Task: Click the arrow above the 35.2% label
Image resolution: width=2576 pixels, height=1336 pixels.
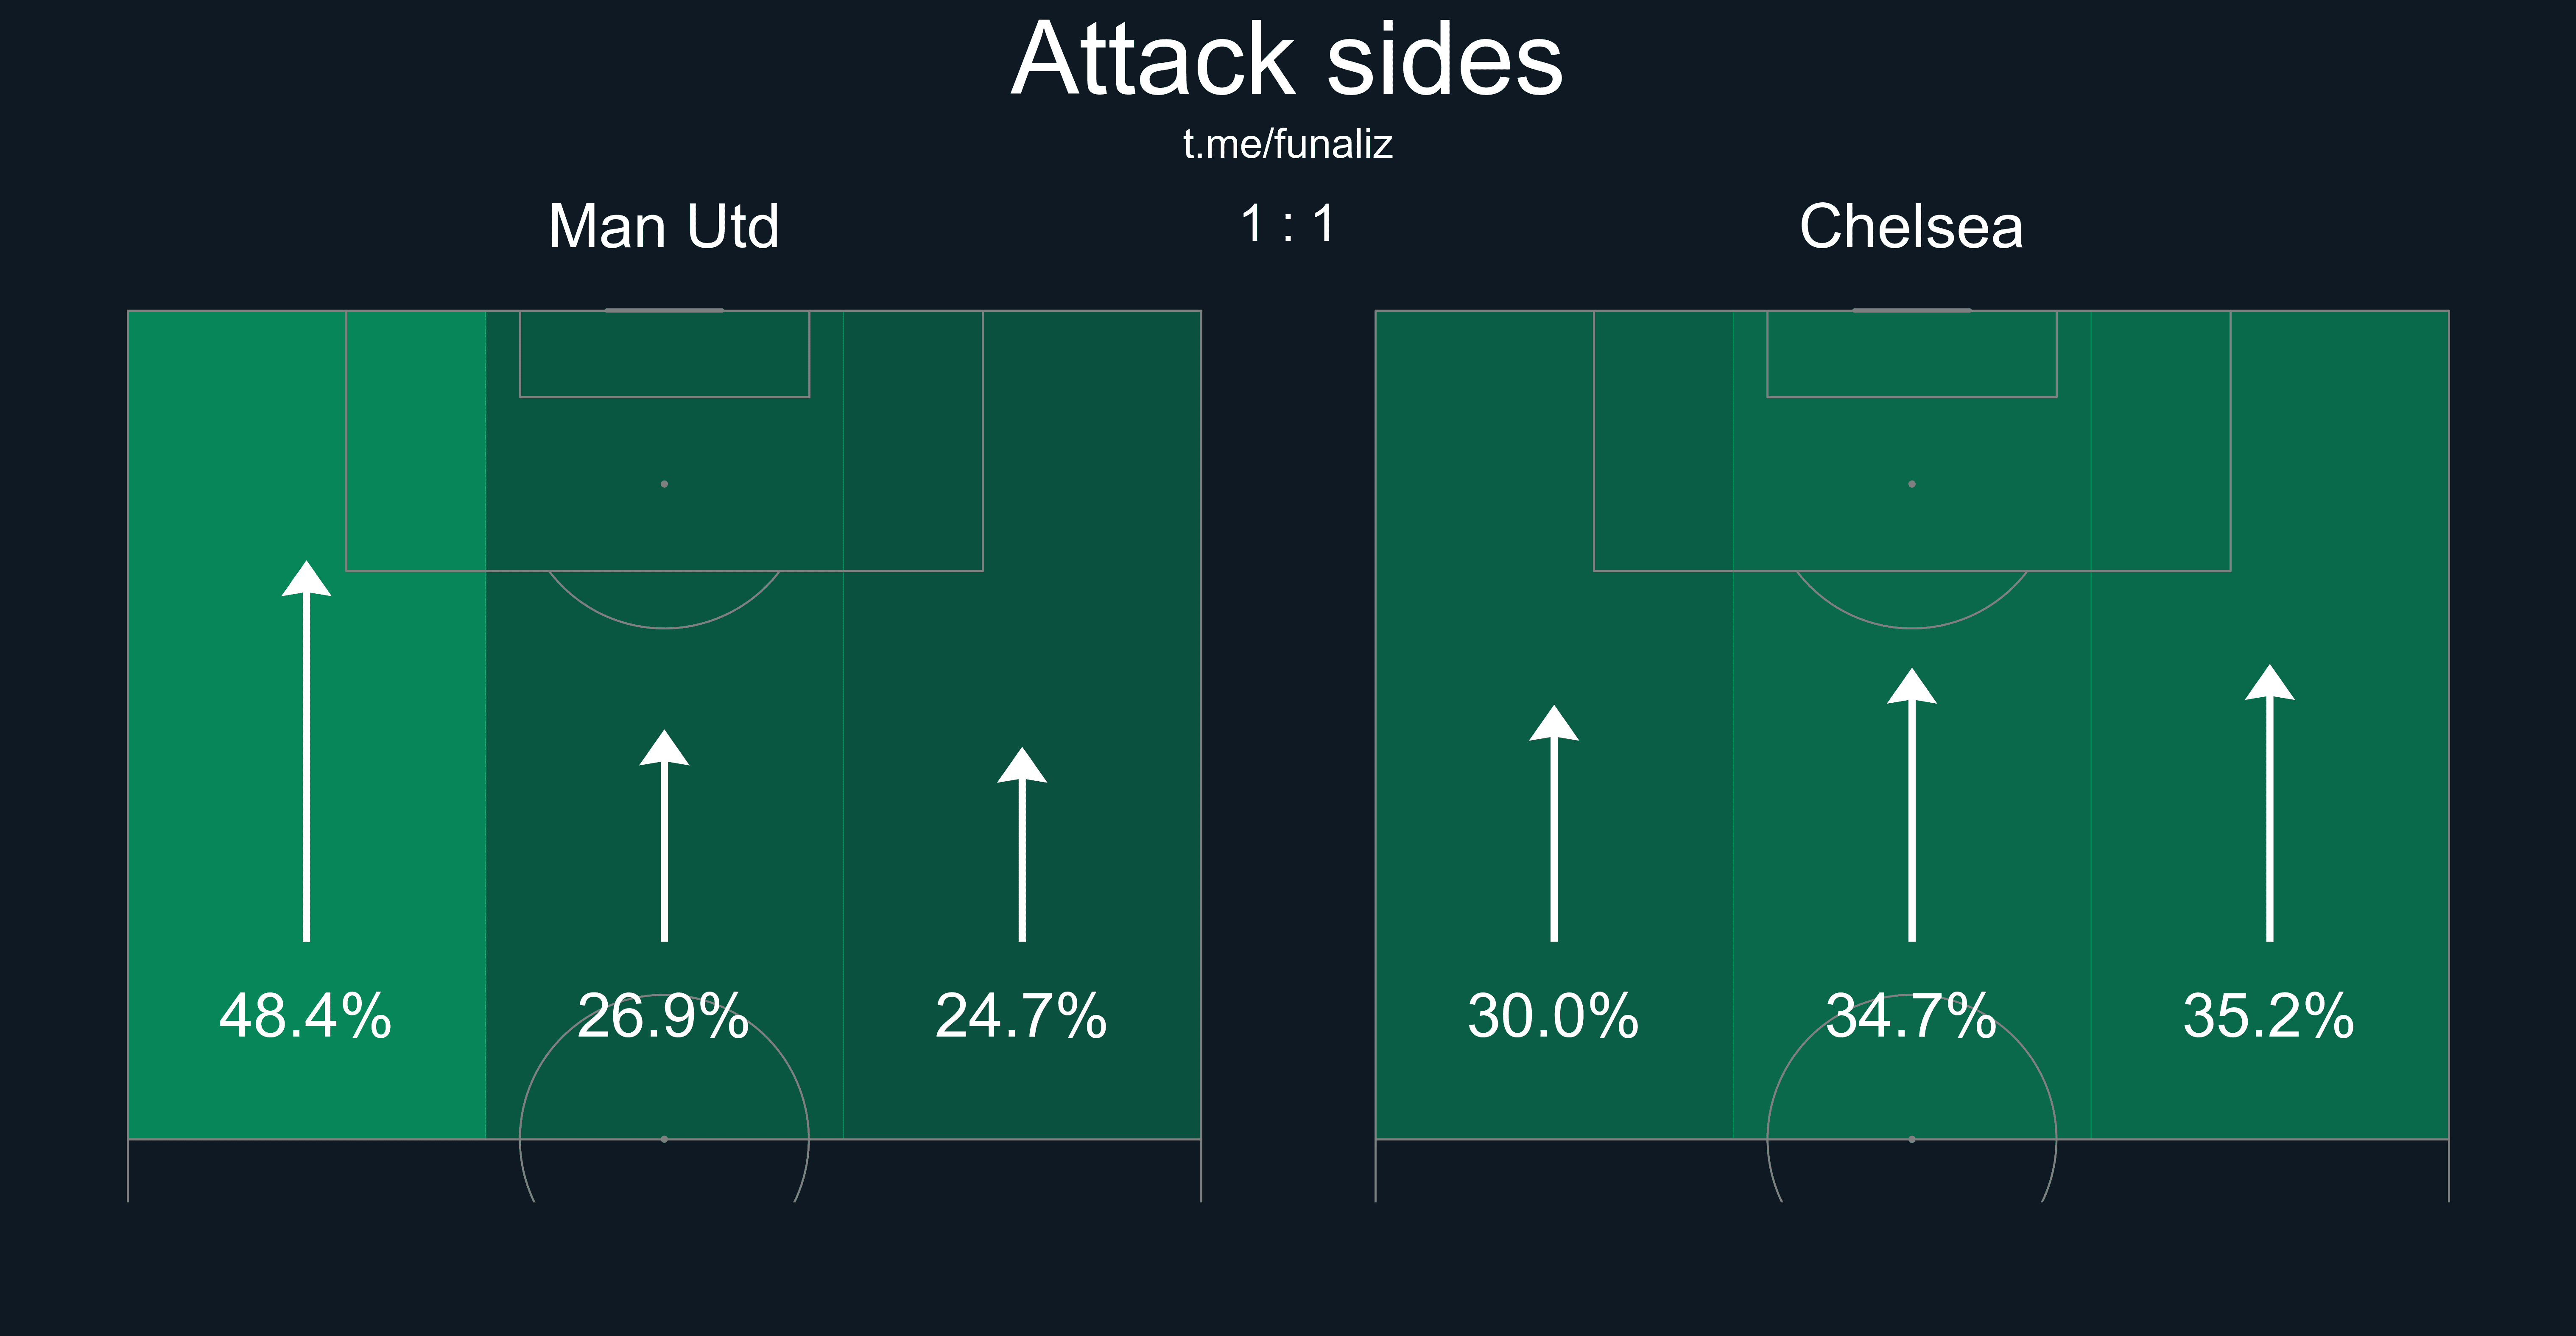Action: [x=2270, y=802]
